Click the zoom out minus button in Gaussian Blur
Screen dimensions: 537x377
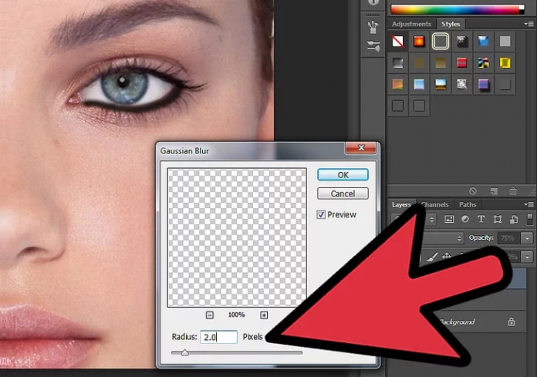coord(210,315)
